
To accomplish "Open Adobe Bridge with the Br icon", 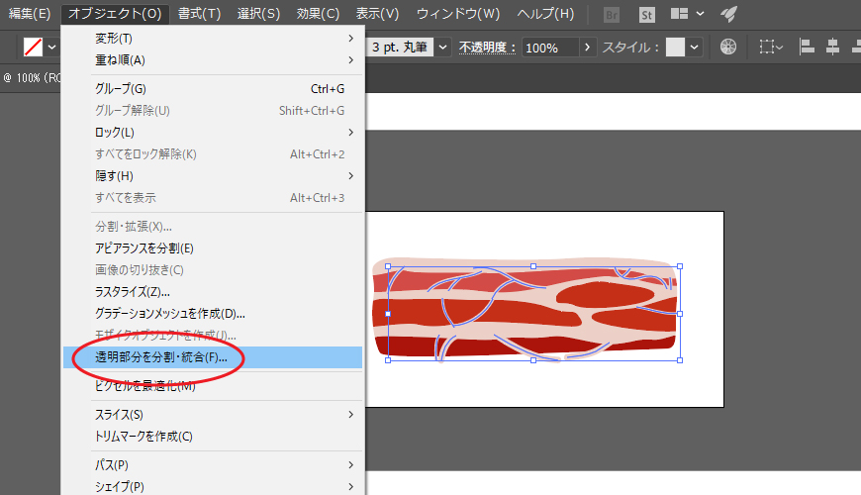I will 613,14.
